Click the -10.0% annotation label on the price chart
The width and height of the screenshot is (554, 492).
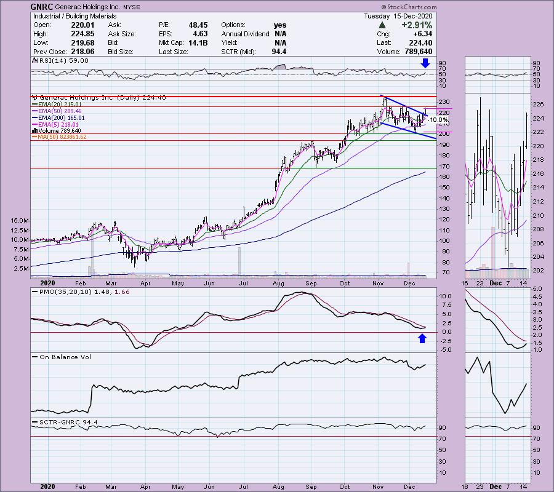tap(438, 120)
